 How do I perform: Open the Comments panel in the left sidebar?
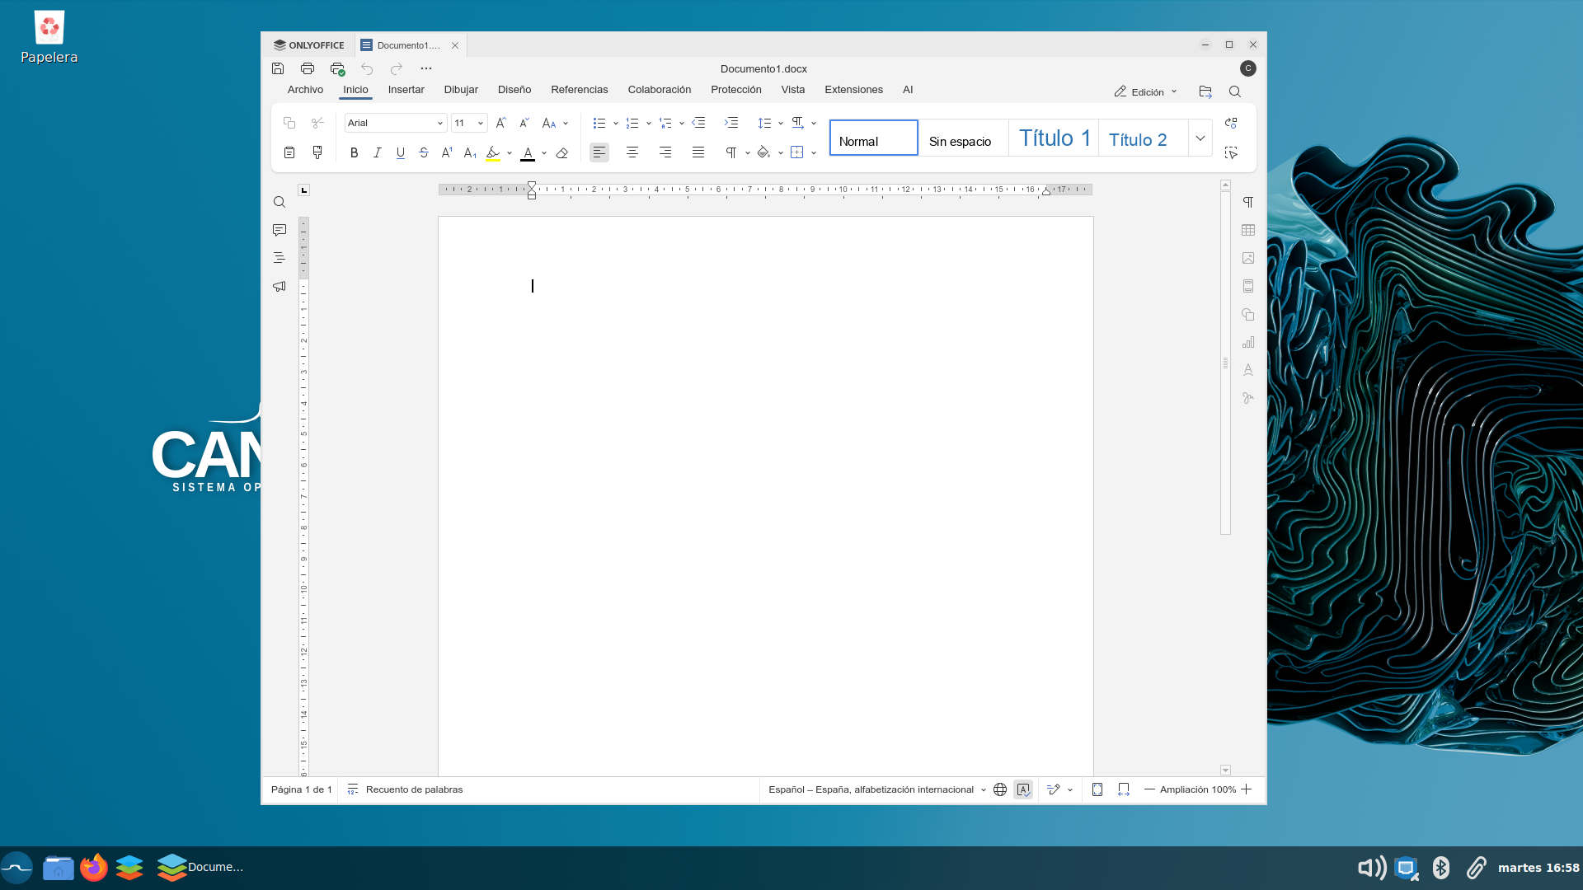pos(279,230)
